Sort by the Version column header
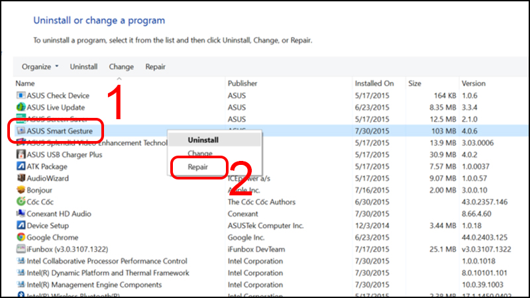This screenshot has height=298, width=530. [x=474, y=83]
